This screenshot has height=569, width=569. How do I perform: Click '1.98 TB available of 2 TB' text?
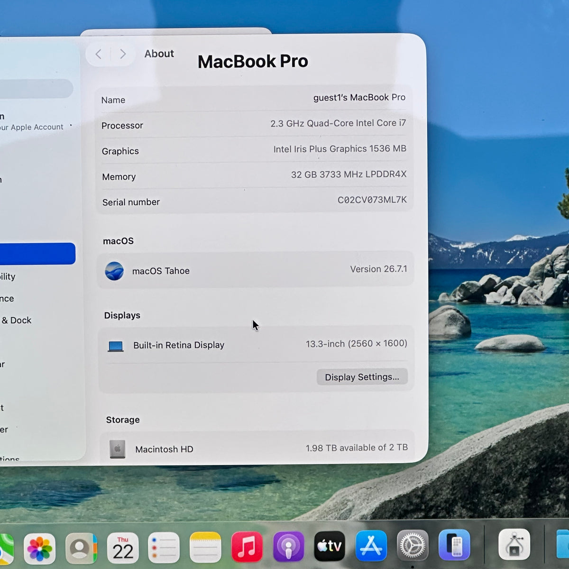click(x=357, y=448)
